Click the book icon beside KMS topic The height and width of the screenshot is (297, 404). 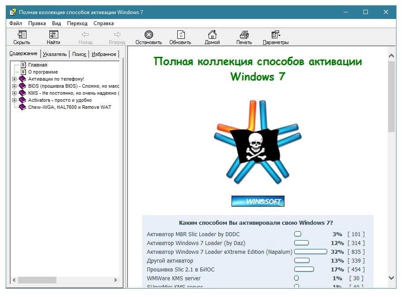(22, 93)
